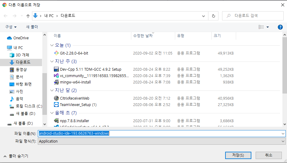The width and height of the screenshot is (287, 163).
Task: Click the forward navigation arrow
Action: pos(14,16)
